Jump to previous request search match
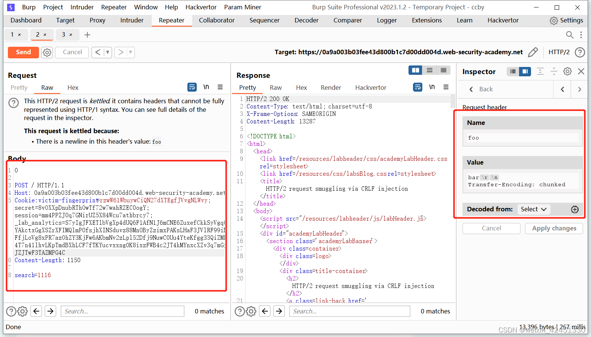 tap(36, 311)
